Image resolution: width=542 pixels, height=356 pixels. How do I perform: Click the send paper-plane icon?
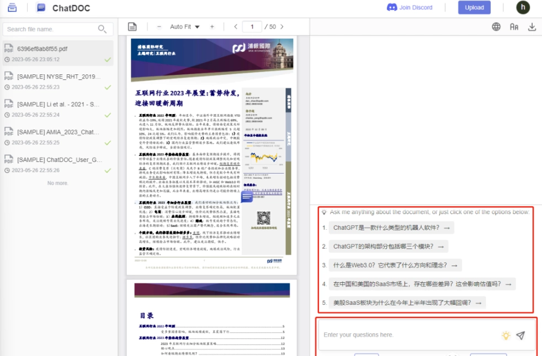(x=520, y=335)
